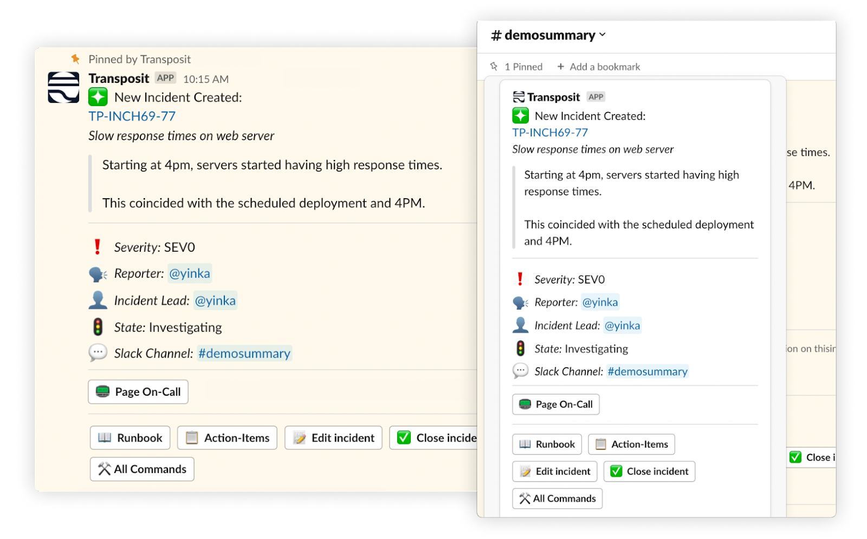Open Runbook button in left message
This screenshot has width=867, height=539.
point(130,438)
